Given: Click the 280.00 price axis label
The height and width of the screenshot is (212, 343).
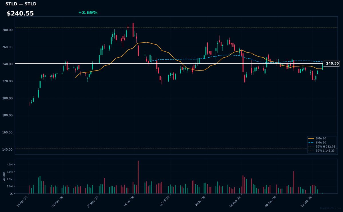Looking at the screenshot, I should 8,30.
